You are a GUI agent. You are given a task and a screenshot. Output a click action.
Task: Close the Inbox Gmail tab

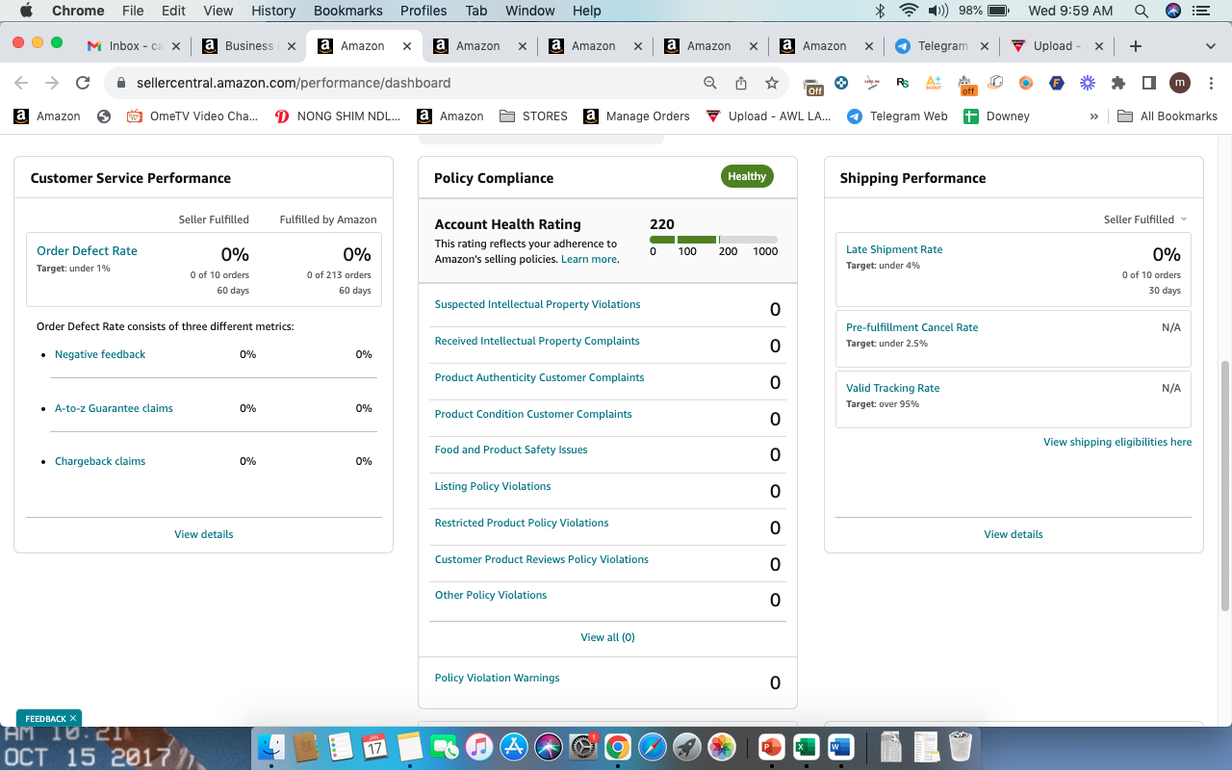click(176, 46)
